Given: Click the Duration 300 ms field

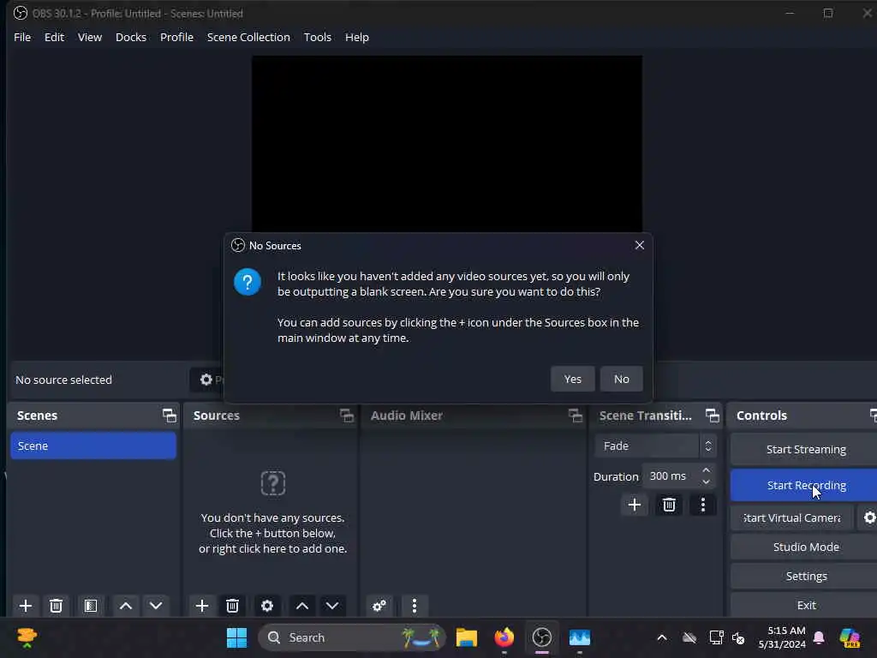Looking at the screenshot, I should pos(671,476).
